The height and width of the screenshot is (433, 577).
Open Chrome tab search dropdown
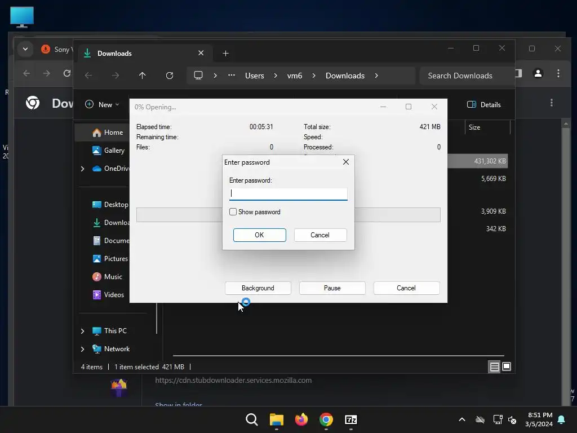click(25, 49)
